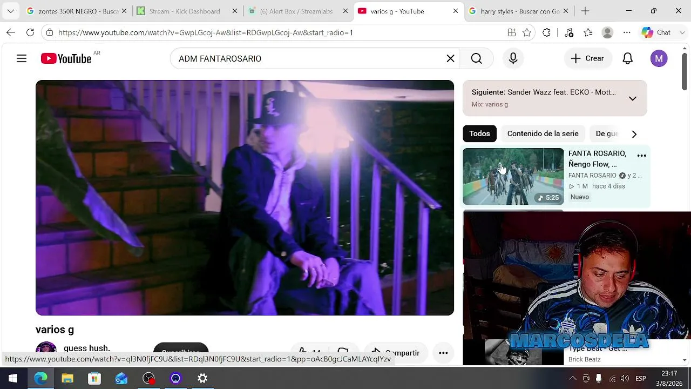Image resolution: width=691 pixels, height=389 pixels.
Task: Open the guess hush. channel link
Action: (x=87, y=348)
